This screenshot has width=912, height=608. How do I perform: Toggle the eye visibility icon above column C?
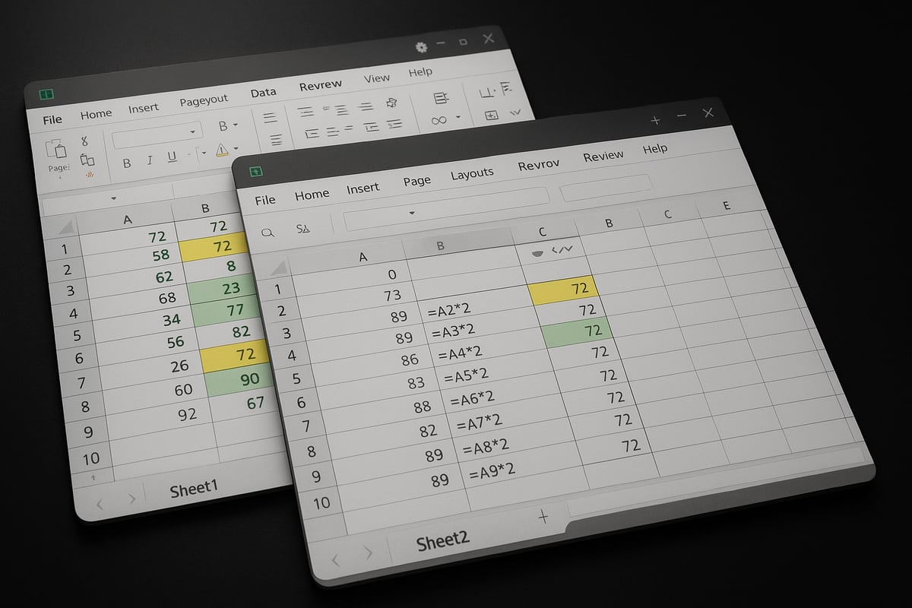[x=537, y=253]
